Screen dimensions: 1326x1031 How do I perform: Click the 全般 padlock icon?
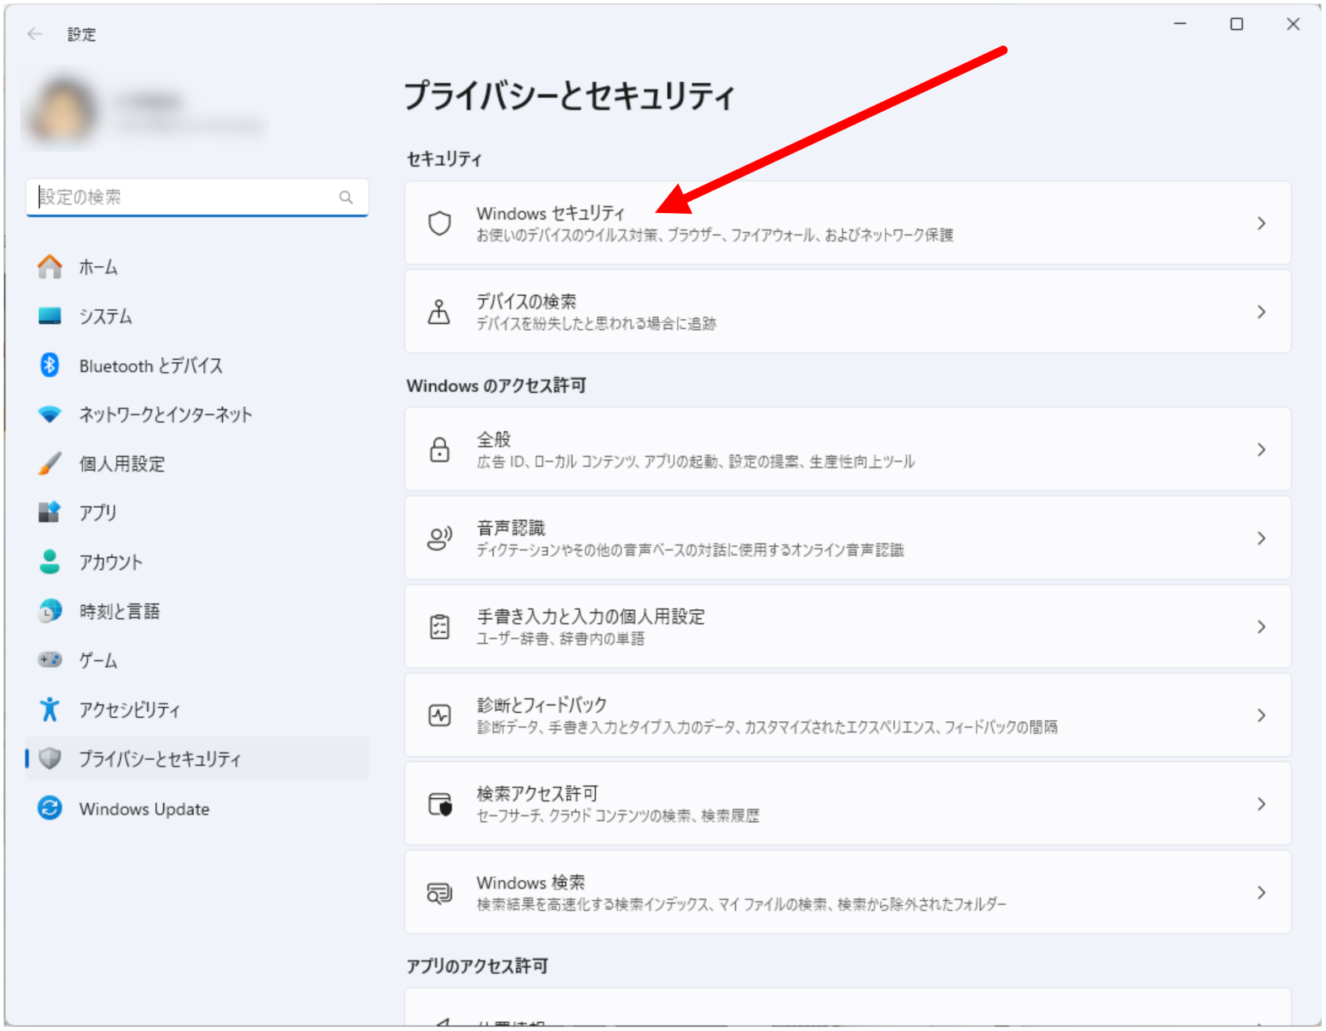pyautogui.click(x=439, y=450)
